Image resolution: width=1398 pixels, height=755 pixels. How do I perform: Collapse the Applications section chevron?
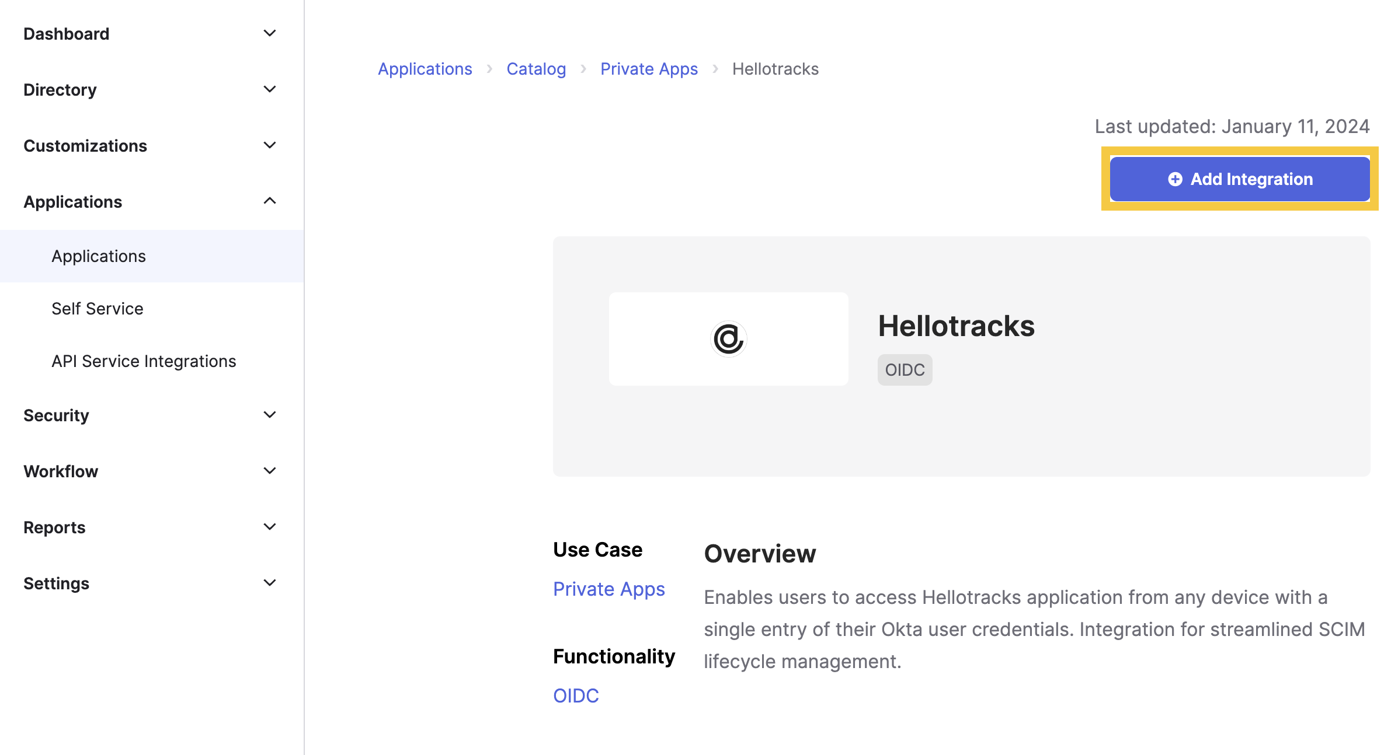point(270,201)
